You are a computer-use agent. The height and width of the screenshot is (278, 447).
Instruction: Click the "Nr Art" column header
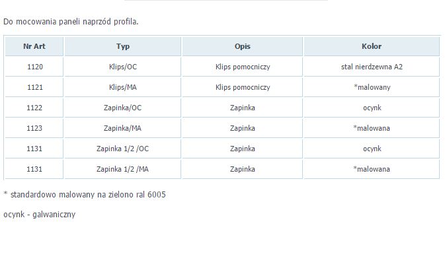[x=34, y=46]
